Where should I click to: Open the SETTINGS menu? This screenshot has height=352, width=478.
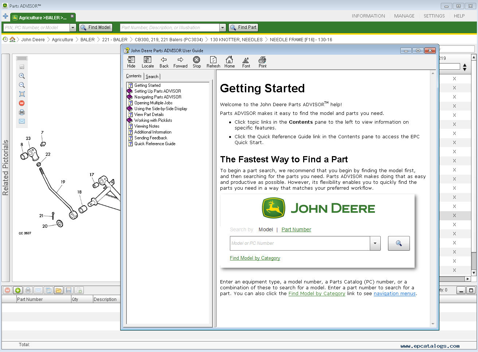434,16
